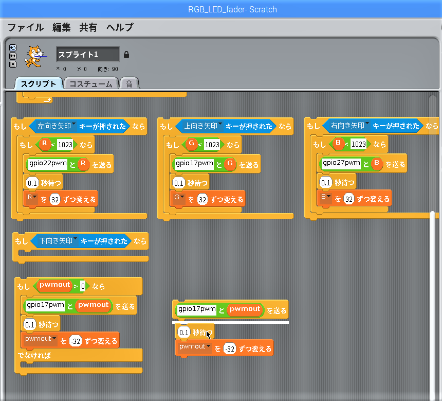This screenshot has height=401, width=442.
Task: Select the left-right flip rotation style icon
Action: pos(13,56)
